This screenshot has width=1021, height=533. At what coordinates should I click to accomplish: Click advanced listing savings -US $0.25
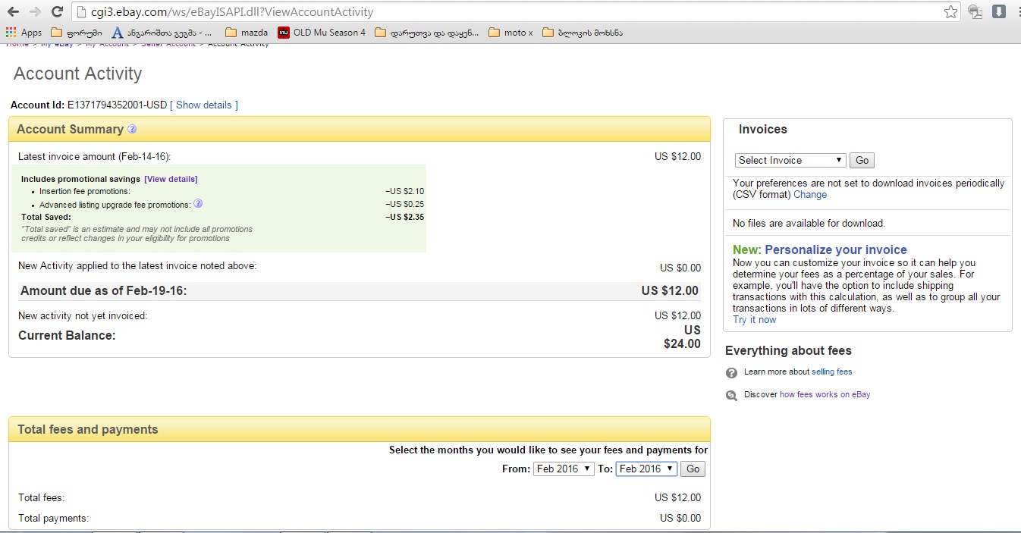(404, 204)
